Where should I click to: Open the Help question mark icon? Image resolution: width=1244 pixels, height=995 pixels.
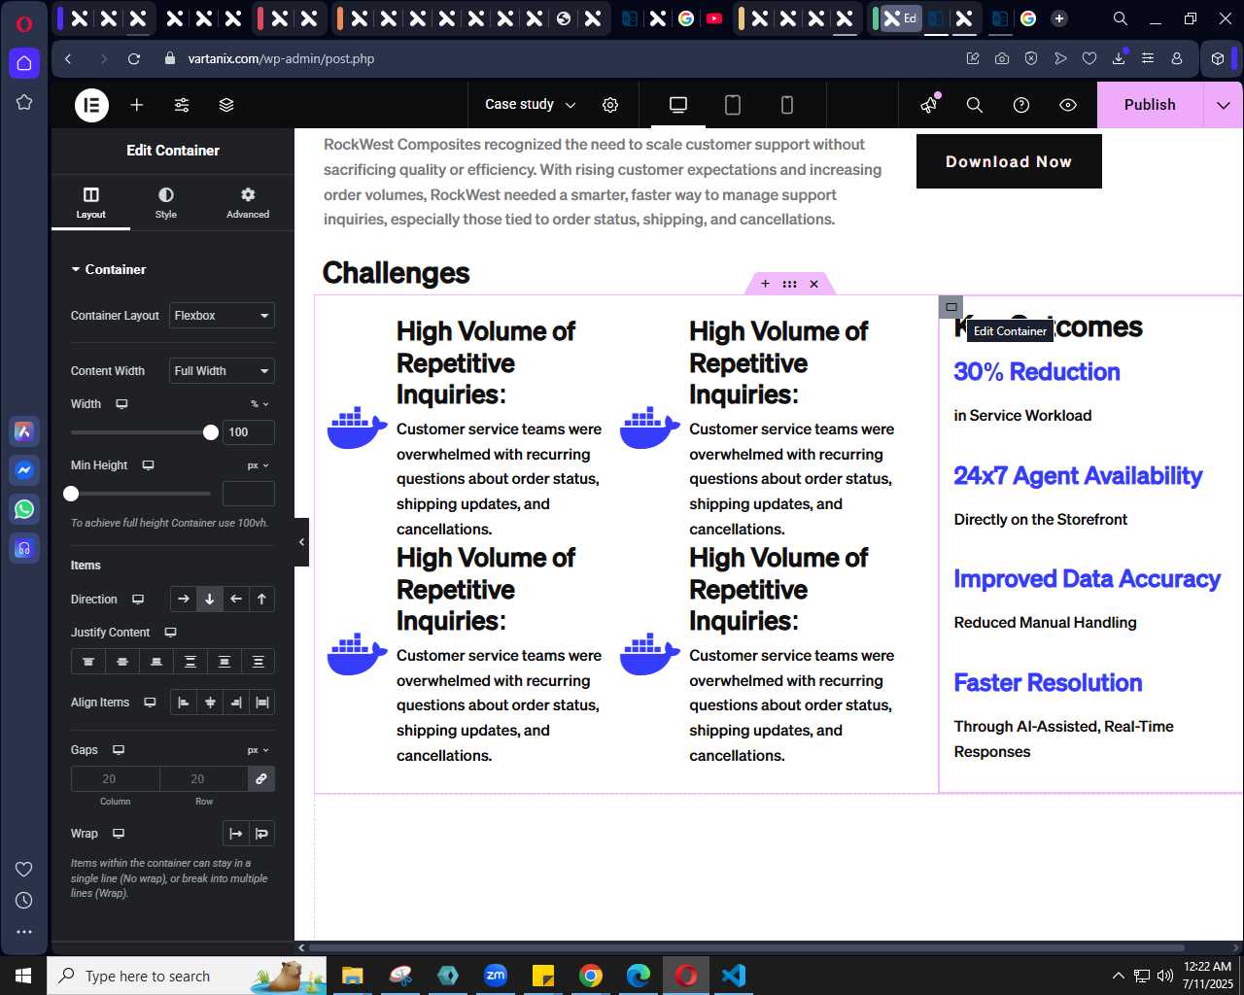(x=1021, y=105)
